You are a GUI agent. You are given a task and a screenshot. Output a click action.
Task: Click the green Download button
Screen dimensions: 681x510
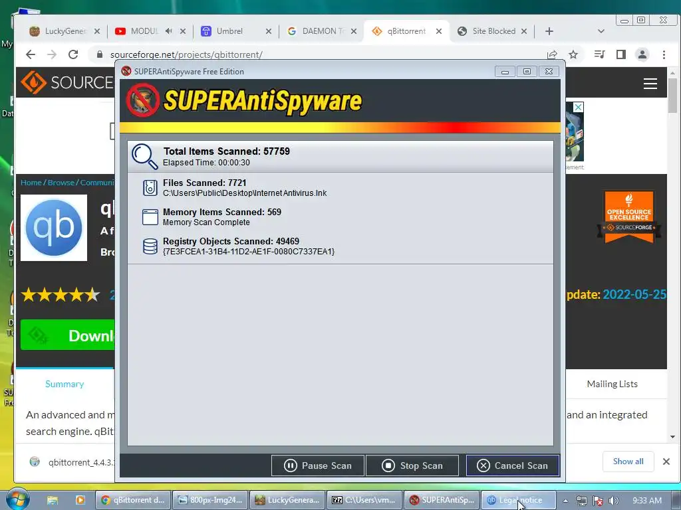[x=68, y=335]
